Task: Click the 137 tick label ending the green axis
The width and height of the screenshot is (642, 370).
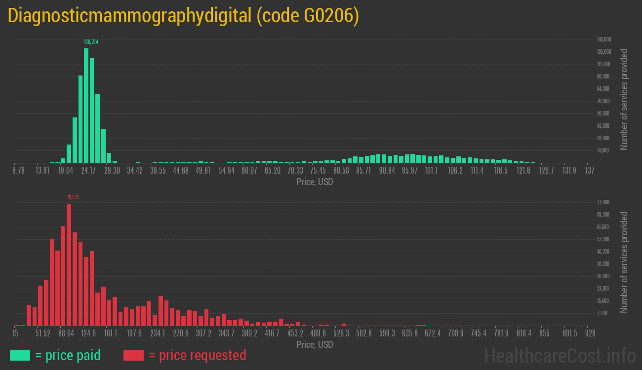Action: [591, 170]
